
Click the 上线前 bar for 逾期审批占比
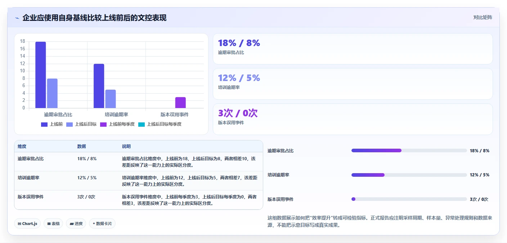click(x=41, y=75)
